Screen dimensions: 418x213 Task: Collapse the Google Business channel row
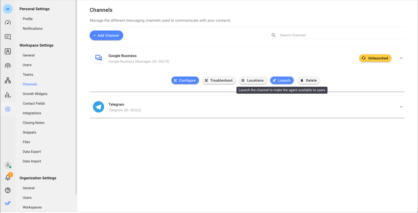point(401,58)
